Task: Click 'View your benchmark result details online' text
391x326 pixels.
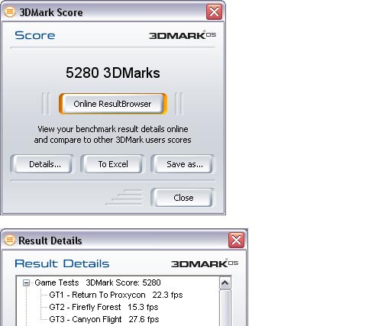Action: [113, 129]
